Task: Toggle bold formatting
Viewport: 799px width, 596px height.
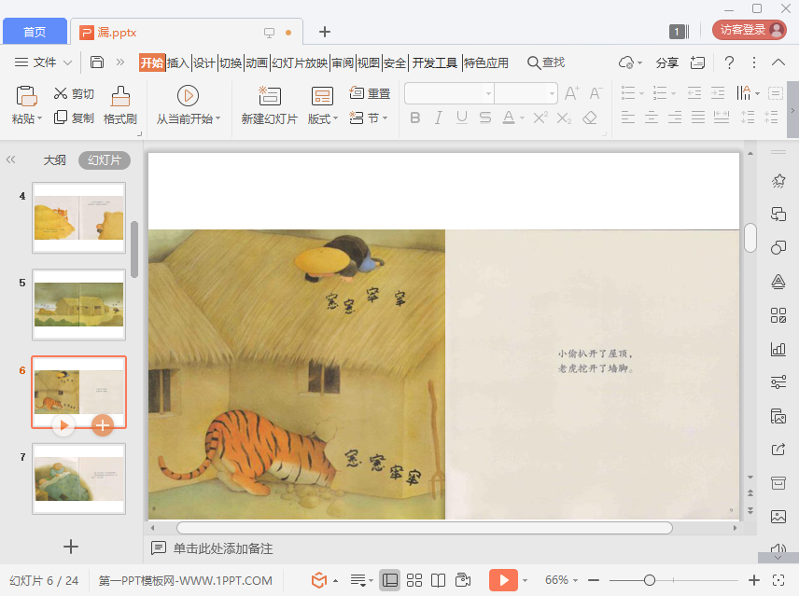Action: [415, 118]
